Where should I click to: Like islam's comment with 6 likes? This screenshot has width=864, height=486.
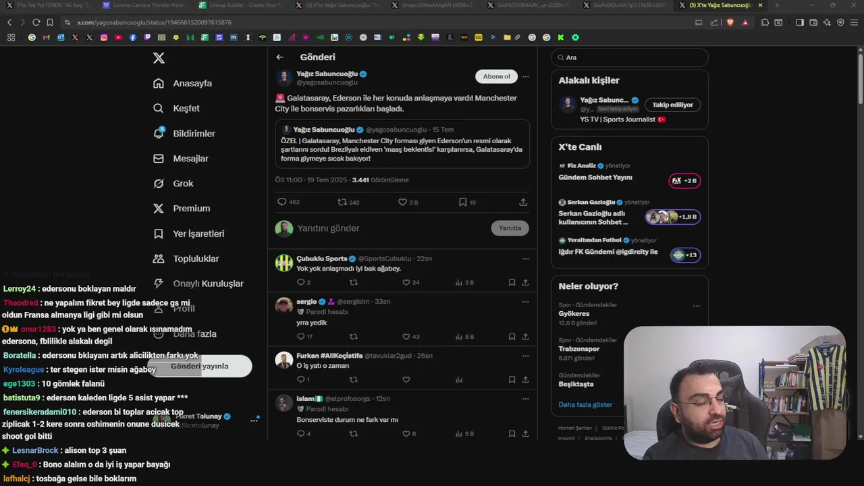coord(406,433)
